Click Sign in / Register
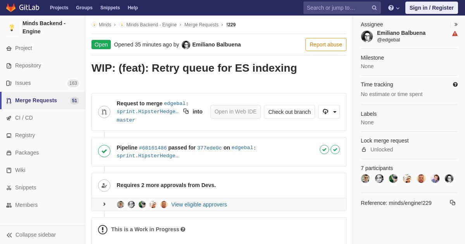 pyautogui.click(x=431, y=8)
